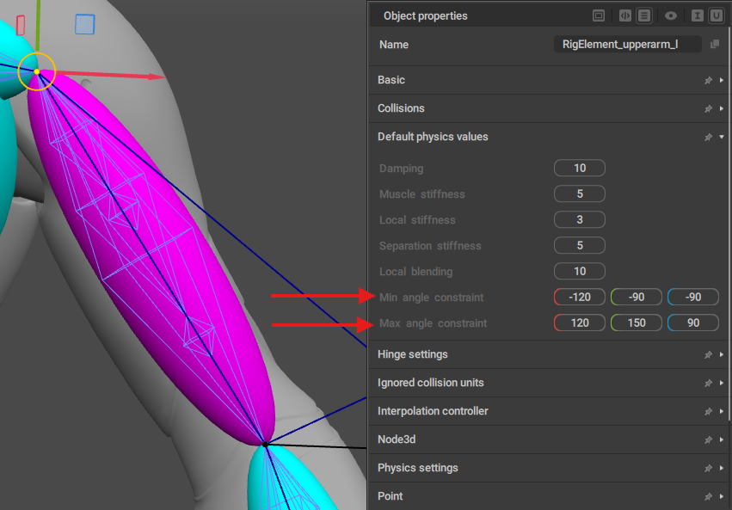Open the Physics settings section
Screen dimensions: 732x510
pos(417,468)
